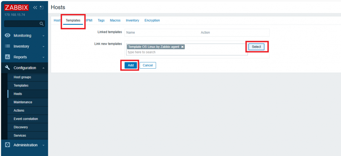Open Services in the sidebar

[28, 135]
